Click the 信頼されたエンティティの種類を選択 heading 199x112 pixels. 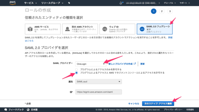(x=54, y=18)
